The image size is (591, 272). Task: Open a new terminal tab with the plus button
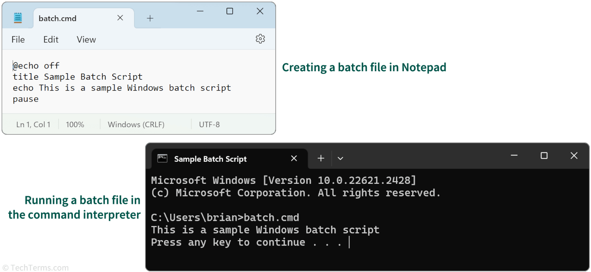(x=320, y=158)
